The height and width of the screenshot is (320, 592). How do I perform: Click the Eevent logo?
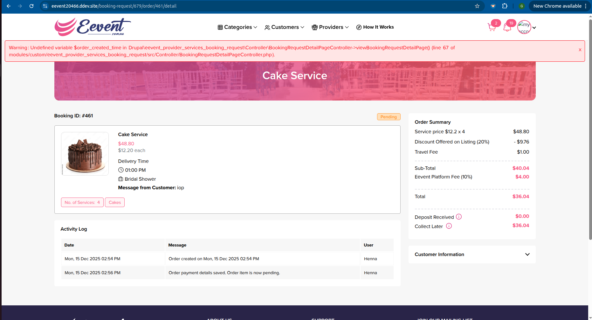click(x=93, y=27)
